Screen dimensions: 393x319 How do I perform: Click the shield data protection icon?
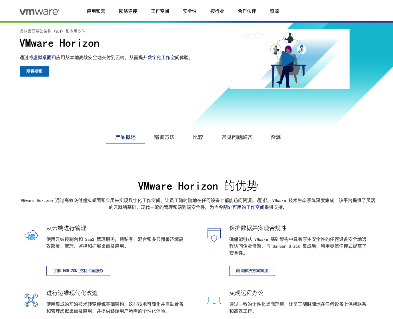[214, 235]
